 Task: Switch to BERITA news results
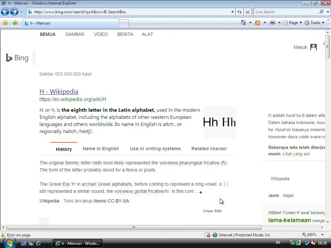click(125, 34)
